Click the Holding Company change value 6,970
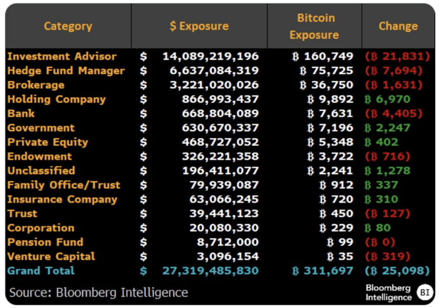 (387, 99)
